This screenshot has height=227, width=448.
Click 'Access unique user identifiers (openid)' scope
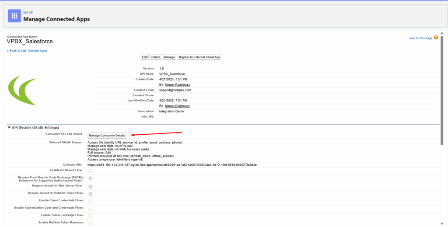tap(115, 159)
